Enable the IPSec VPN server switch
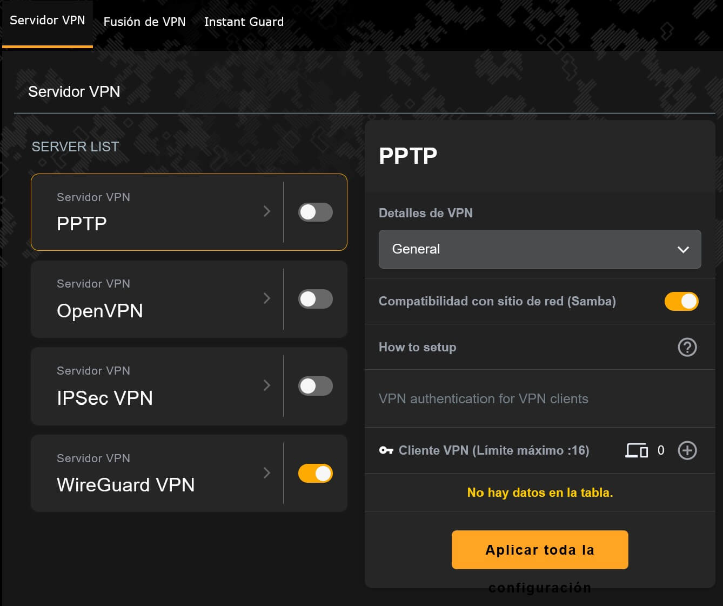The image size is (723, 606). coord(316,386)
